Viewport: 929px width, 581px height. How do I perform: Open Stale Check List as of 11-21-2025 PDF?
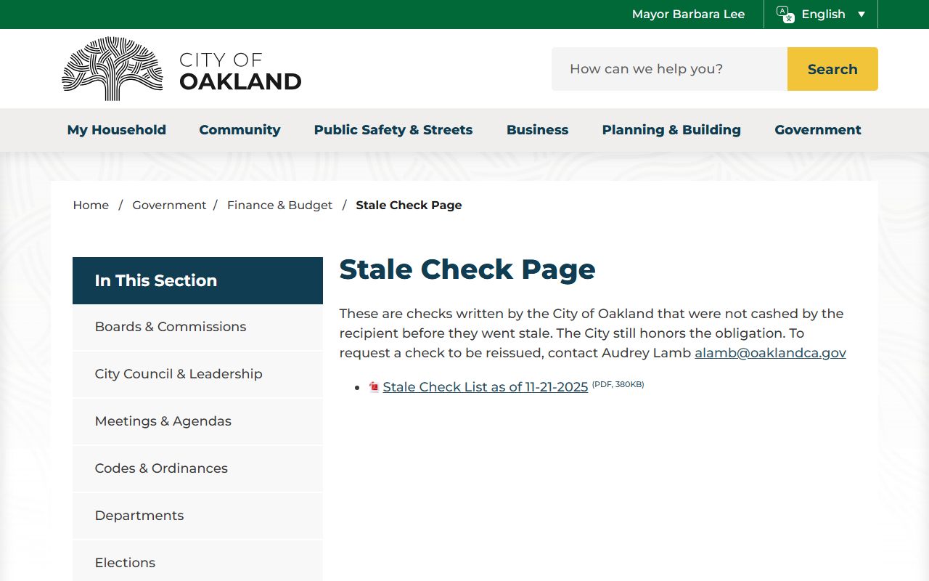tap(486, 387)
